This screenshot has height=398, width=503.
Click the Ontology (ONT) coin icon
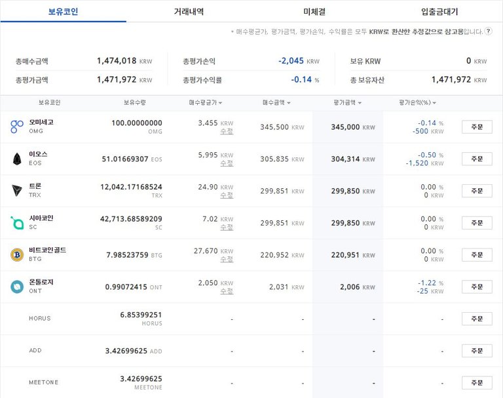point(17,287)
